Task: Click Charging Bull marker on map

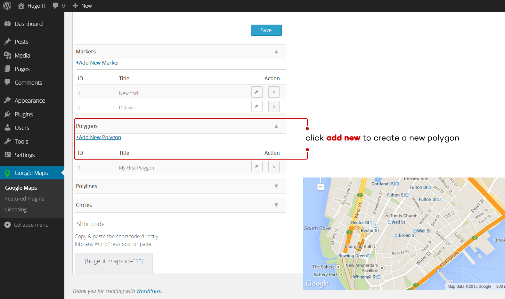Action: pos(375,247)
